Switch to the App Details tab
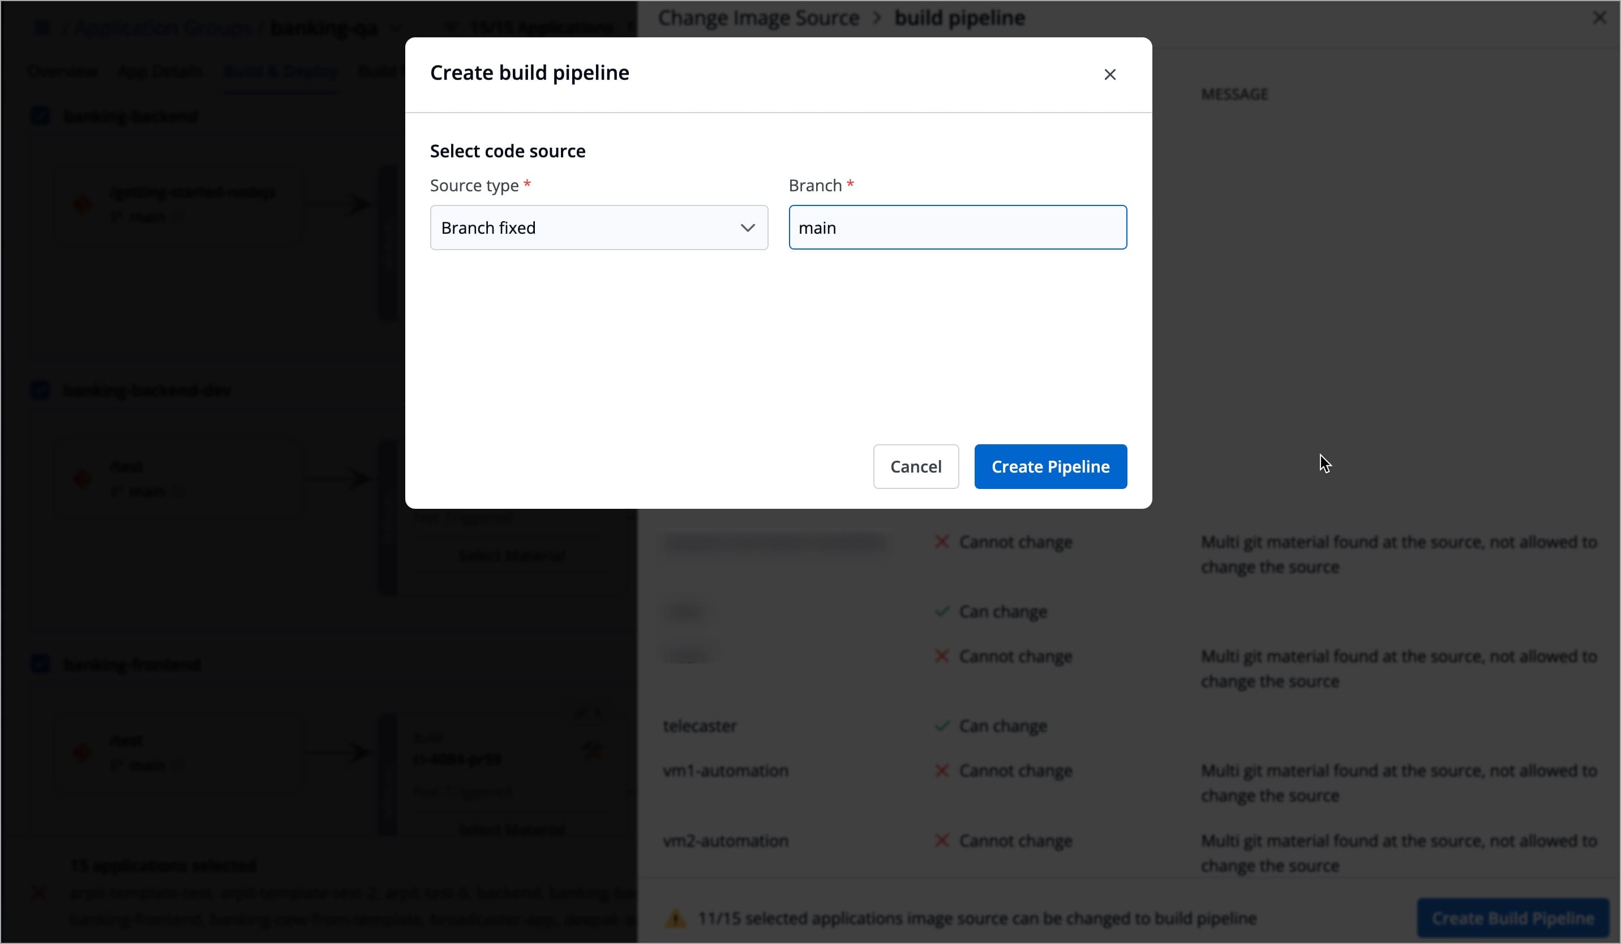This screenshot has height=944, width=1621. click(x=160, y=71)
